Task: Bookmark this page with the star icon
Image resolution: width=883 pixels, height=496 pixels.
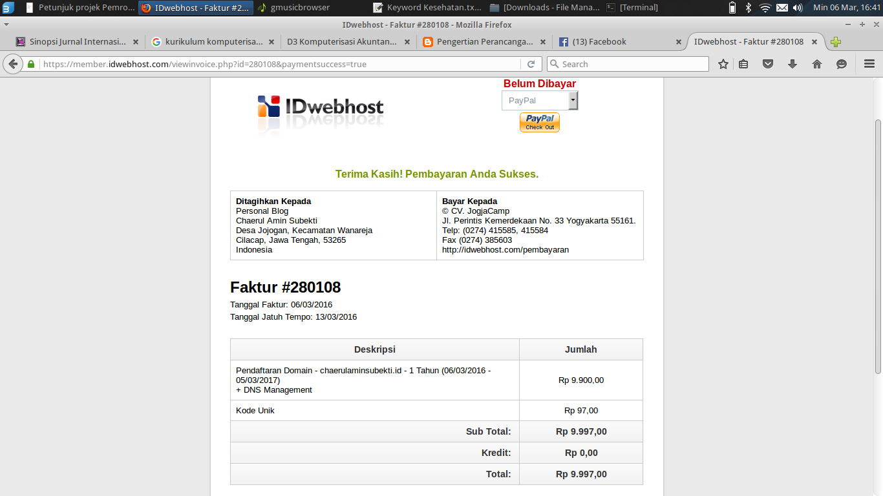Action: coord(723,64)
